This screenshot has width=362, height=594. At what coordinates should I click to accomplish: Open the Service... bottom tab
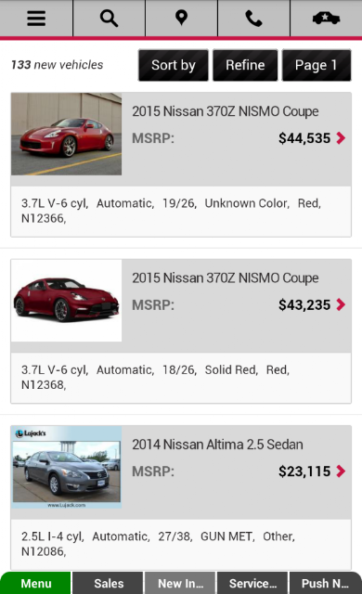[x=253, y=583]
